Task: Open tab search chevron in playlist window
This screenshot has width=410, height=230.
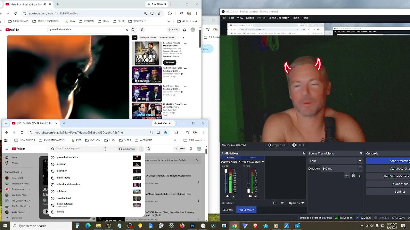Action: 6,123
